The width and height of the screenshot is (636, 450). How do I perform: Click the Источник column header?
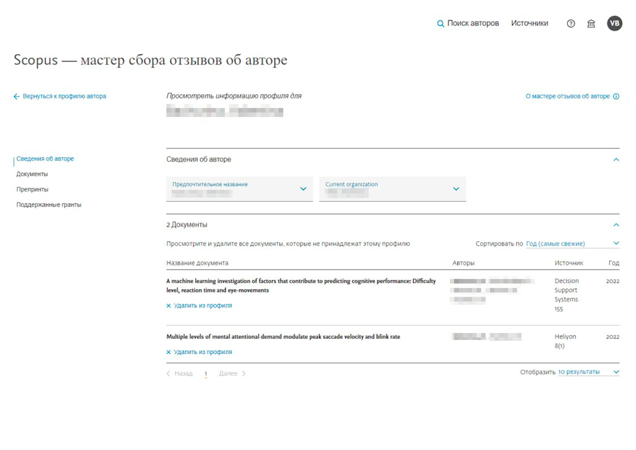click(569, 263)
